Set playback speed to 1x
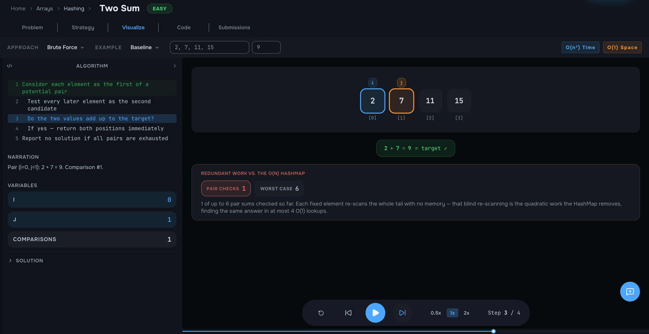Viewport: 649px width, 334px height. click(452, 313)
